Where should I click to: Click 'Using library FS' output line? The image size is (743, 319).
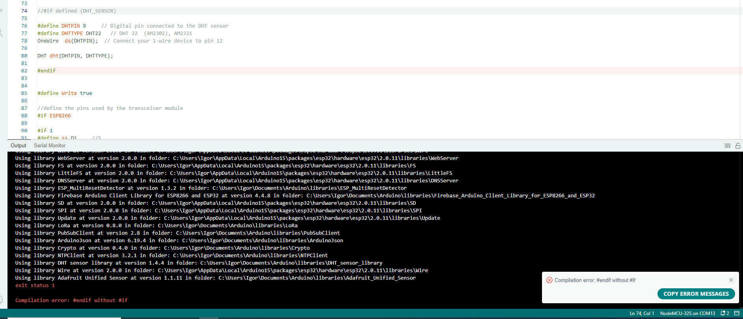point(216,165)
